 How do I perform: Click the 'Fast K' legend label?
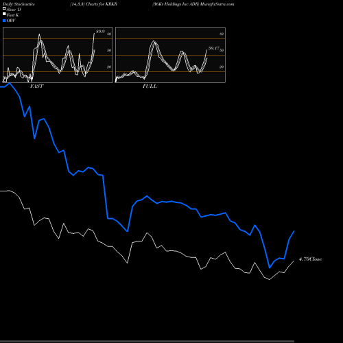point(13,15)
